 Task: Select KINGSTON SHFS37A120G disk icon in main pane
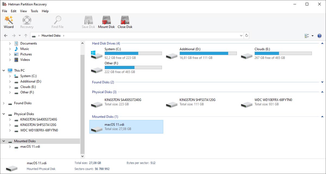[x=172, y=104]
